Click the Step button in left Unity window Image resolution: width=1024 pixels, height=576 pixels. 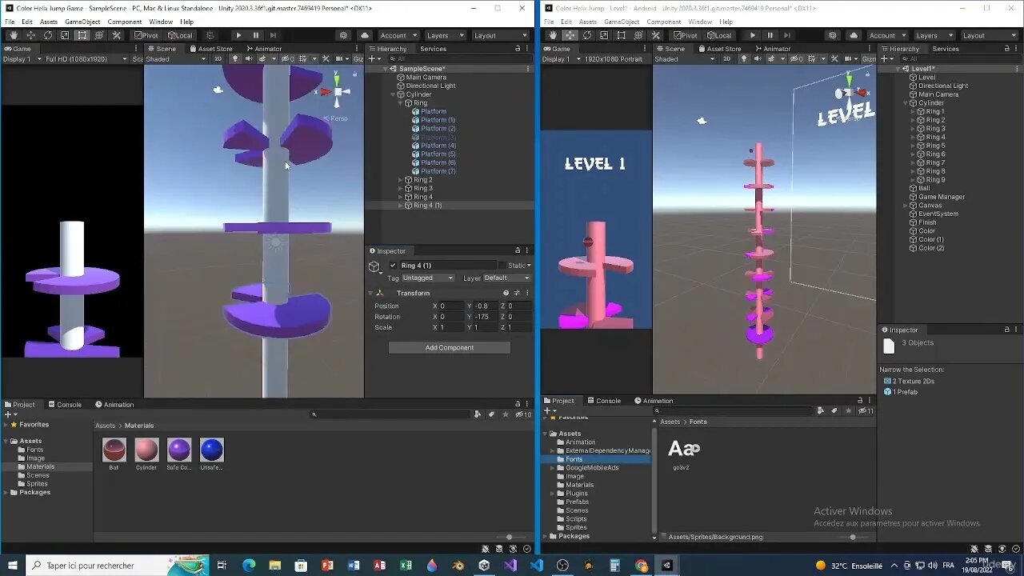tap(273, 35)
